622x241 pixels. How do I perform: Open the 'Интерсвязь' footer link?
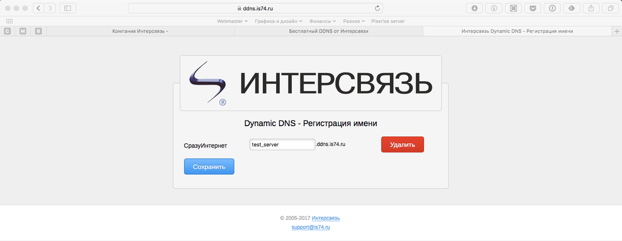click(x=326, y=218)
